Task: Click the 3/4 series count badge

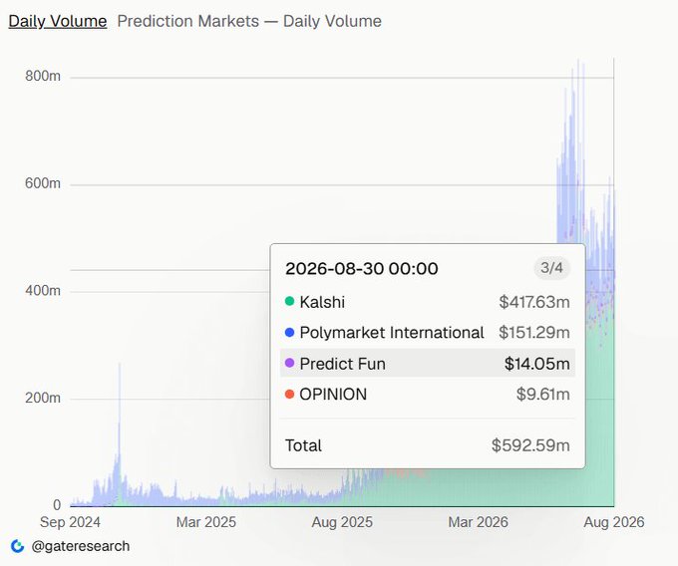Action: (x=551, y=268)
